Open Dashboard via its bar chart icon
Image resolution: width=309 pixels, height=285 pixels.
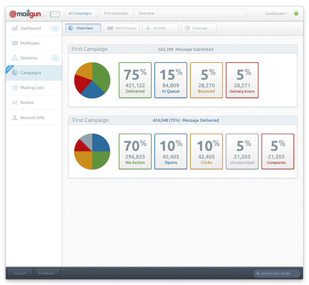pyautogui.click(x=14, y=28)
